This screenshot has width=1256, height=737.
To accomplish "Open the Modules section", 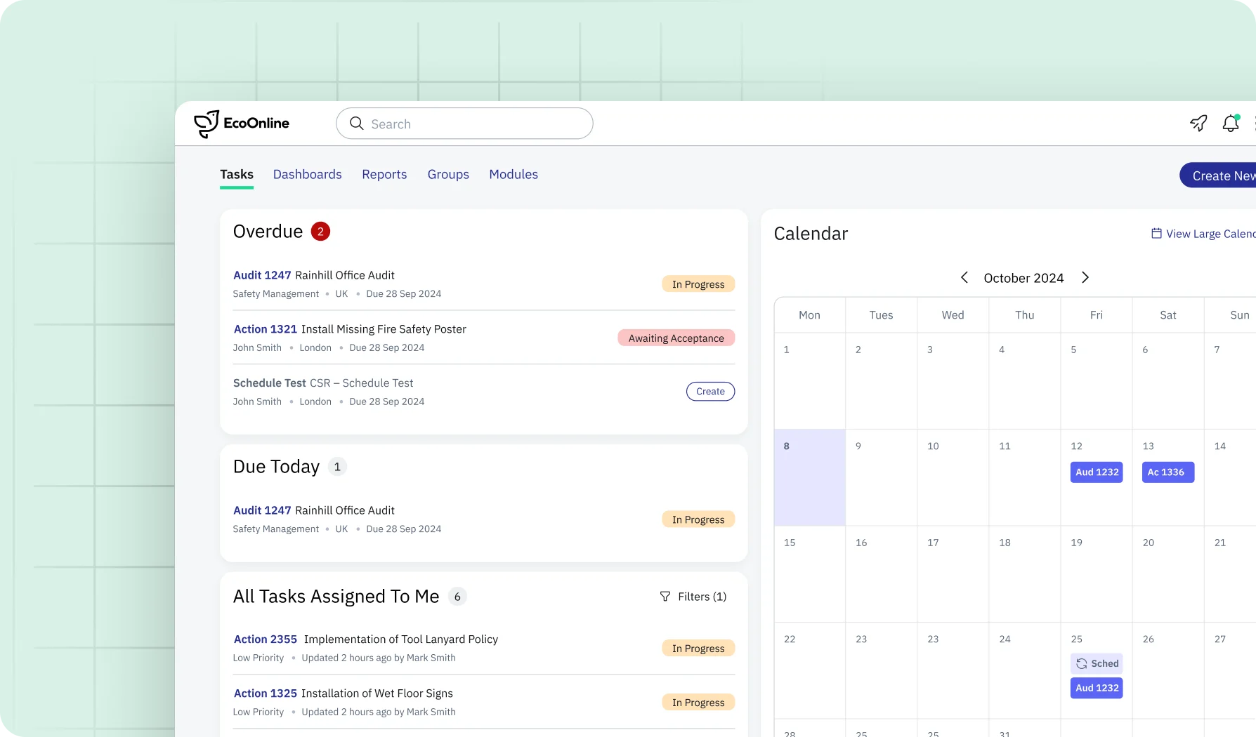I will (513, 174).
